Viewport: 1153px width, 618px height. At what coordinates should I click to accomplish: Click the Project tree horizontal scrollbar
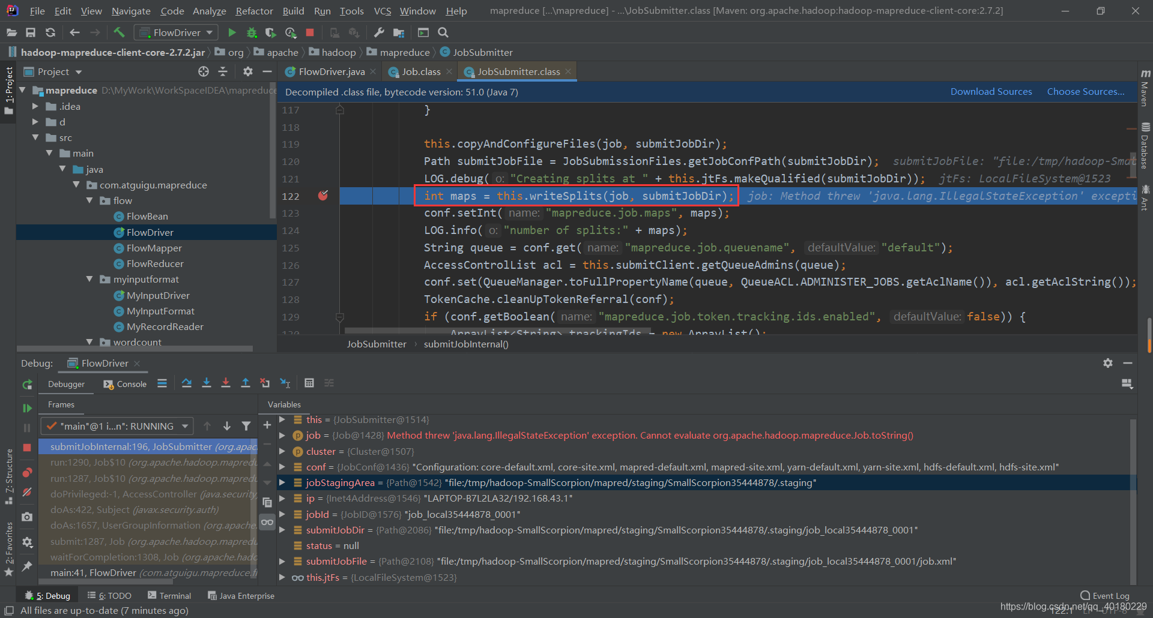click(135, 348)
